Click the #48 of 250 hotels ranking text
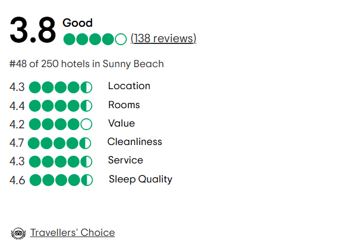The height and width of the screenshot is (249, 362). click(87, 64)
